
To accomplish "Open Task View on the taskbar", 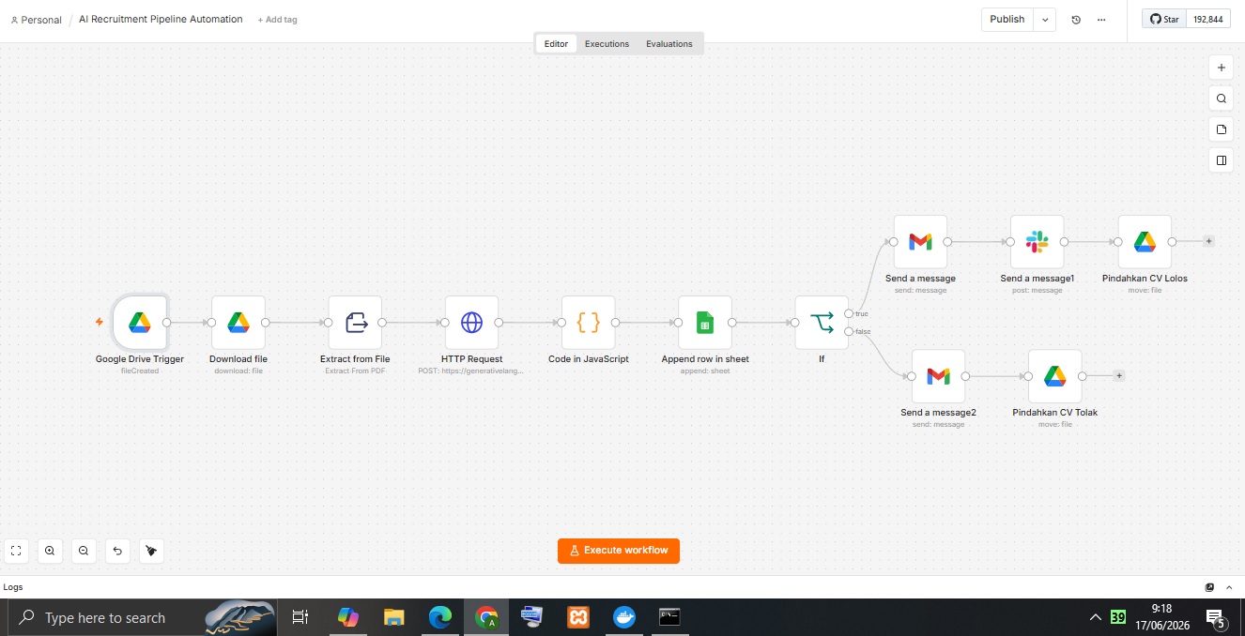I will (300, 617).
